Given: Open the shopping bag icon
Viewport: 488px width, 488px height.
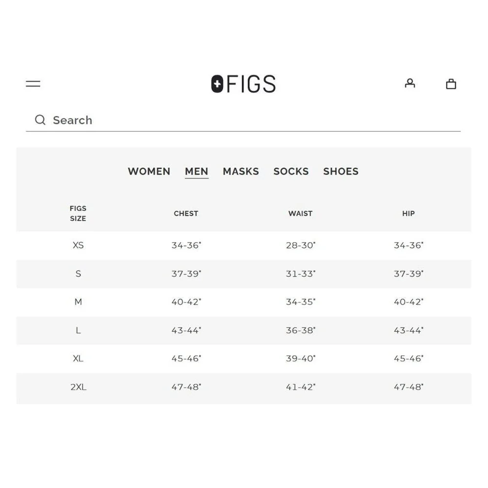Looking at the screenshot, I should [451, 84].
